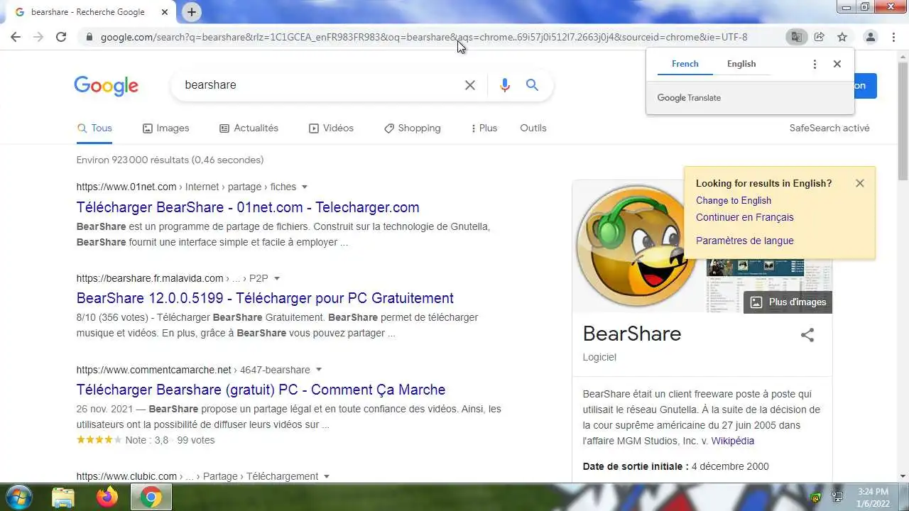Open the Outils search tools
This screenshot has height=511, width=909.
tap(533, 128)
